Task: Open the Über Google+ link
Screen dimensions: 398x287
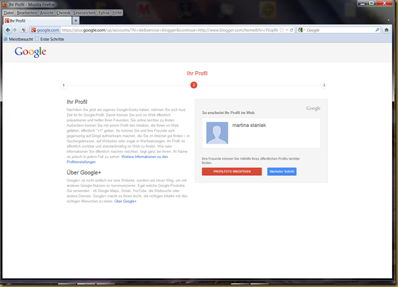Action: click(125, 201)
